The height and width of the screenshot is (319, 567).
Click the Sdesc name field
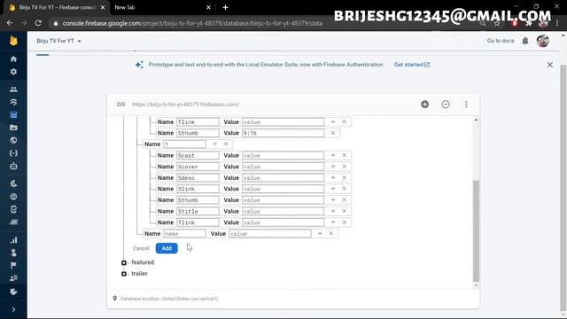coord(198,177)
